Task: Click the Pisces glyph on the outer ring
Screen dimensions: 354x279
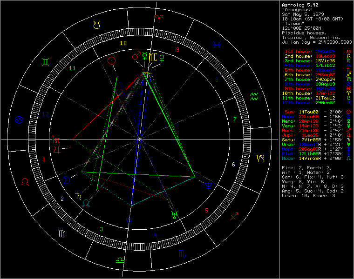Action: [217, 45]
